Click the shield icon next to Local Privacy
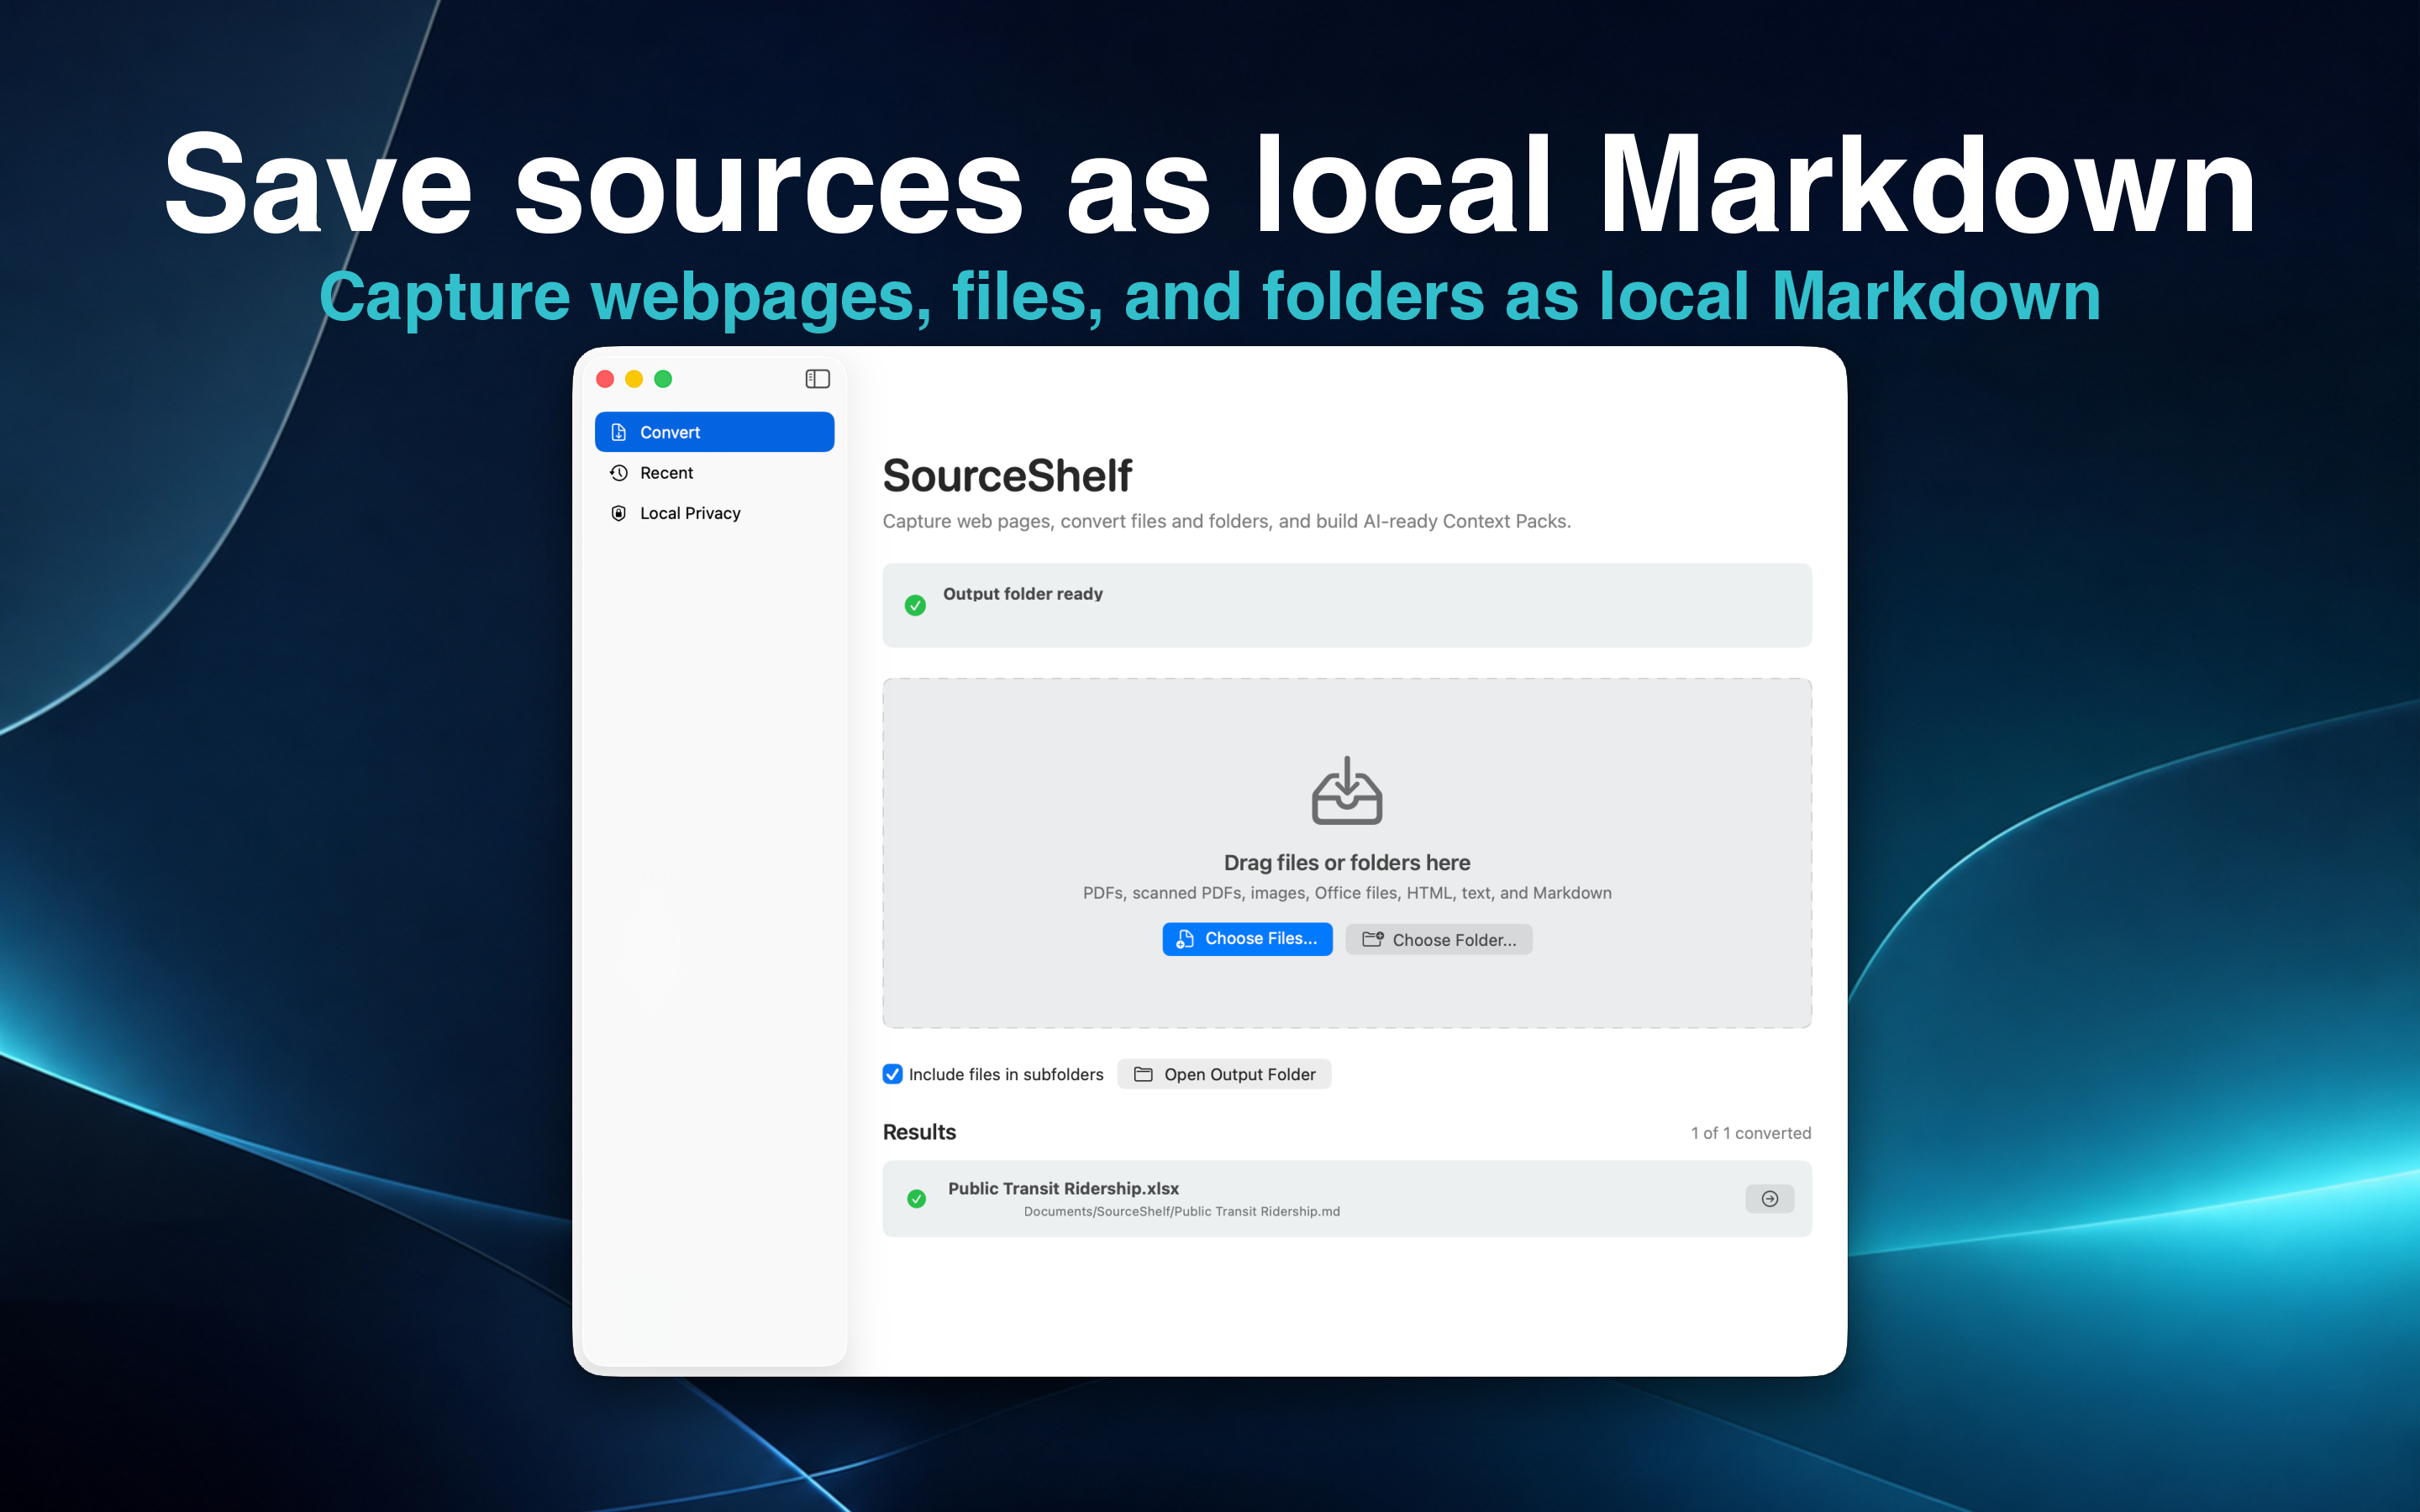The image size is (2420, 1512). point(619,513)
